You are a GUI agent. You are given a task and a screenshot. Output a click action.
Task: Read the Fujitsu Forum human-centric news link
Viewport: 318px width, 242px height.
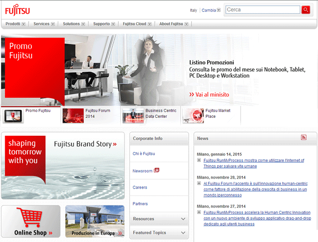point(255,189)
